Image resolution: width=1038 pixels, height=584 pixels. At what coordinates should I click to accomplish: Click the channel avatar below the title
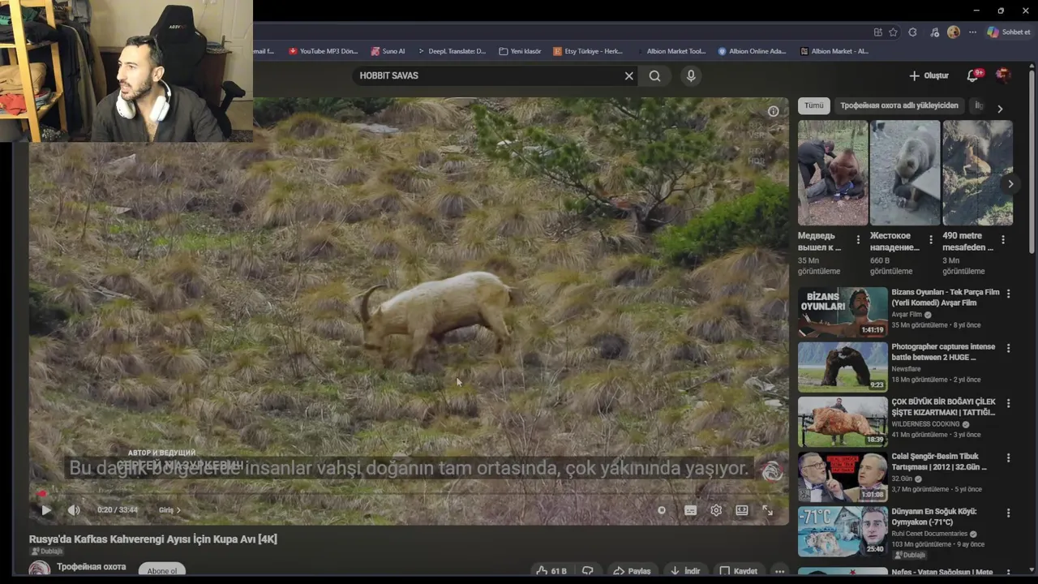(x=39, y=570)
